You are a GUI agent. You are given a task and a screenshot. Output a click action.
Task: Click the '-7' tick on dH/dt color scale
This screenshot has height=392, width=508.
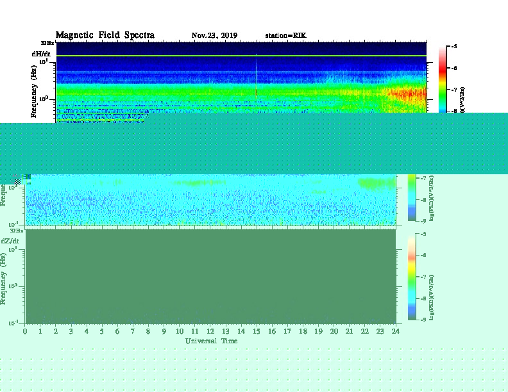tap(454, 90)
